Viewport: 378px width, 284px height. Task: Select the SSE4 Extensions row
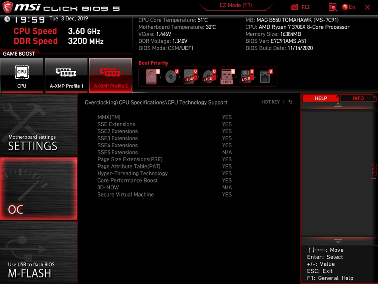(x=164, y=145)
